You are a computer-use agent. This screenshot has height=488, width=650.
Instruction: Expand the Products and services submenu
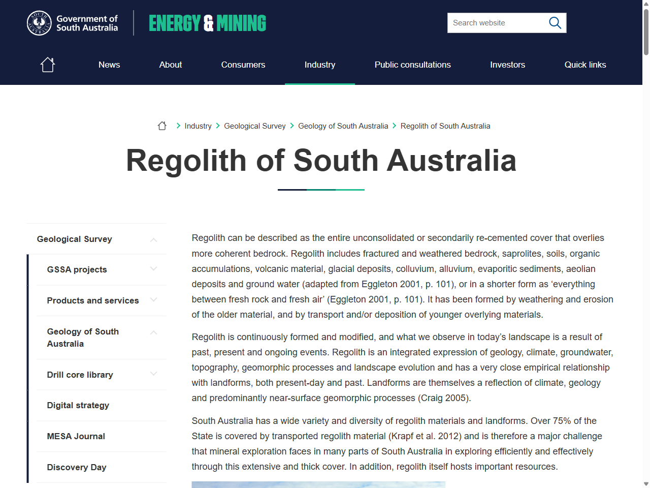click(153, 300)
